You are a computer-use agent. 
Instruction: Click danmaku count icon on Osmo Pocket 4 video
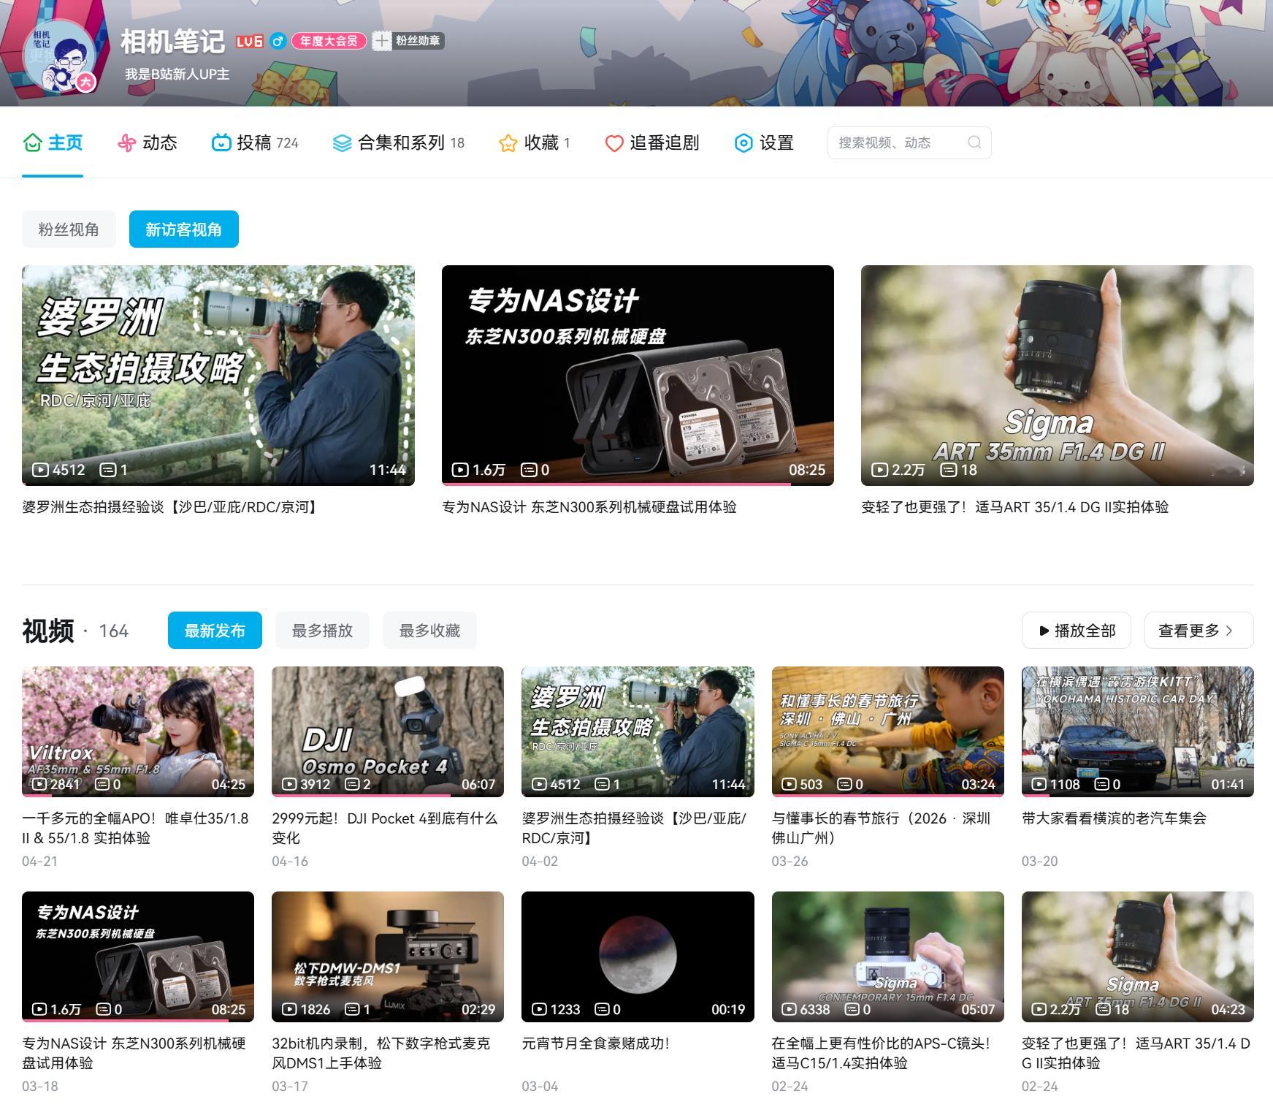(x=352, y=784)
